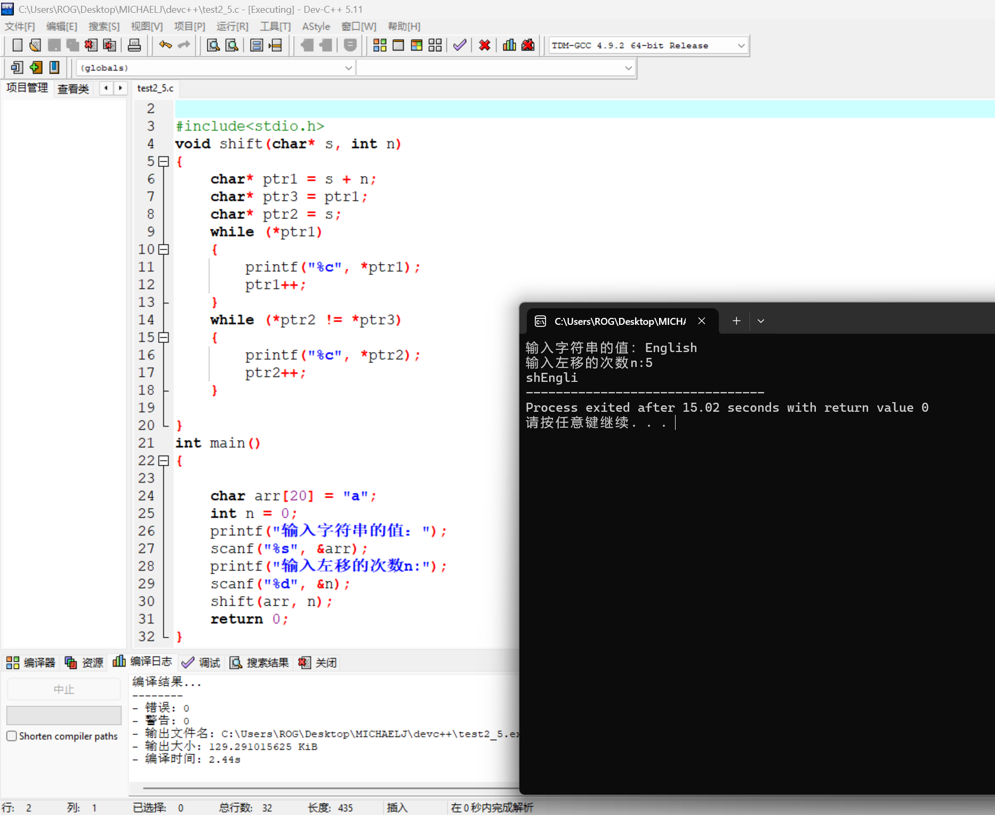Open the terminal tab options chevron
The height and width of the screenshot is (815, 995).
point(761,321)
